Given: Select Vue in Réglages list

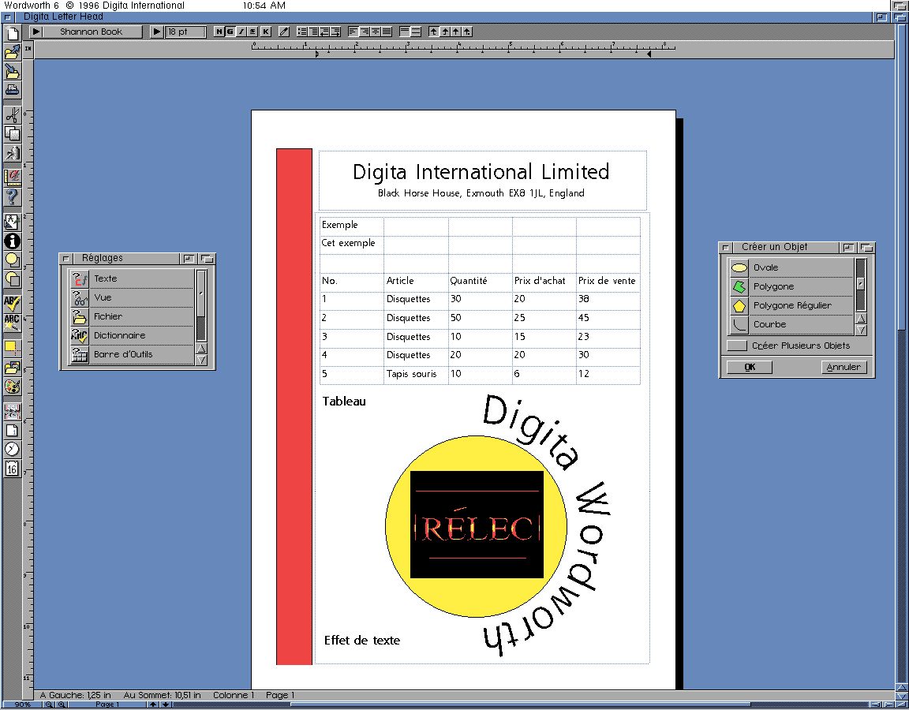Looking at the screenshot, I should 131,297.
